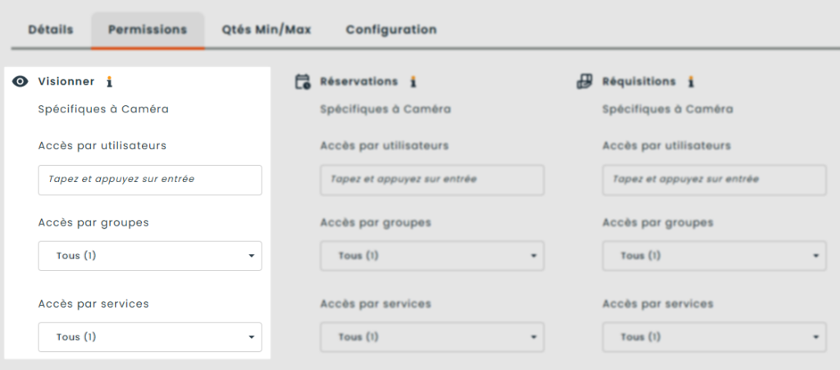This screenshot has height=370, width=840.
Task: Click Visionner Accès par utilisateurs input field
Action: [150, 180]
